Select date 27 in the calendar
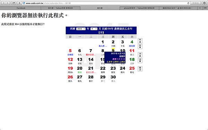This screenshot has width=208, height=130. click(80, 77)
